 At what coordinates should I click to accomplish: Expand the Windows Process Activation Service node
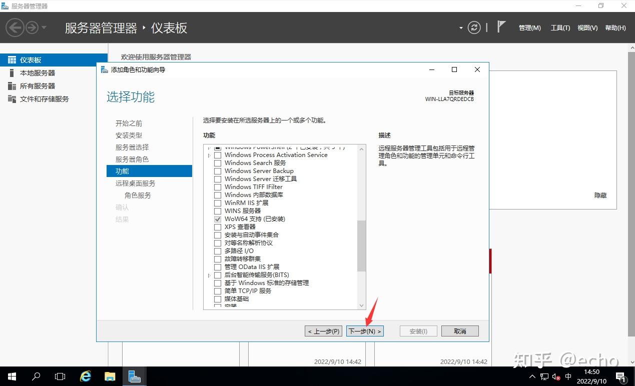tap(209, 155)
